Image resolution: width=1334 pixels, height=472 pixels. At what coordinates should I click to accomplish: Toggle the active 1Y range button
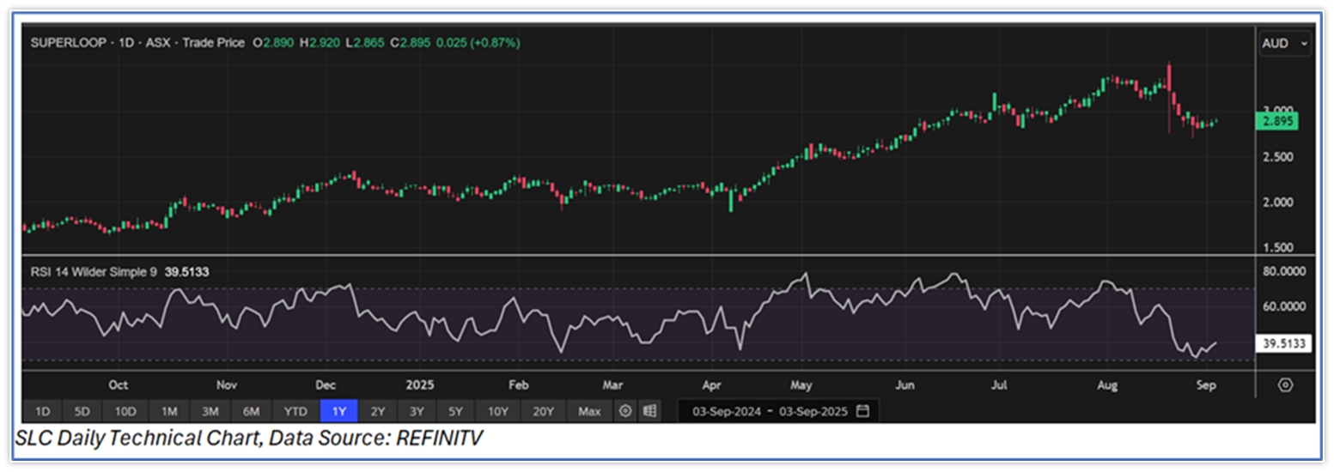(338, 411)
